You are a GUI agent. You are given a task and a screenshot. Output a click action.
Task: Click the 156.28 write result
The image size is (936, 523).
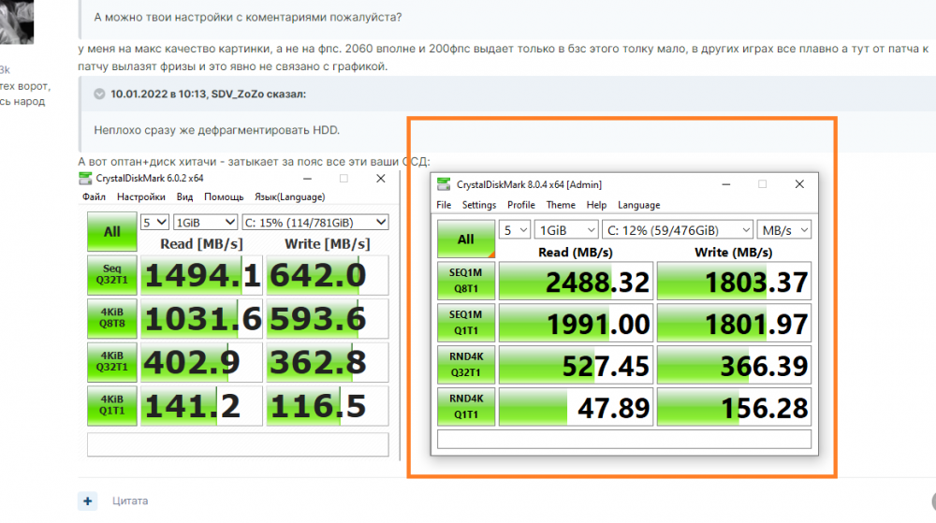[x=734, y=406]
